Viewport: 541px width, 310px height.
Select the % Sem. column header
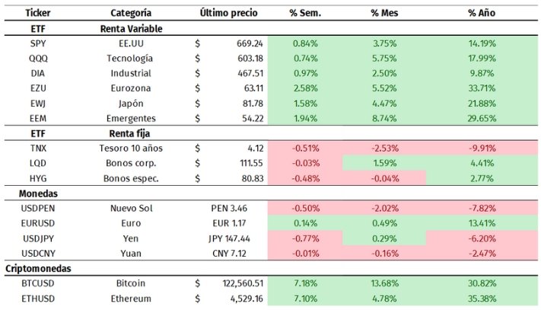point(305,13)
